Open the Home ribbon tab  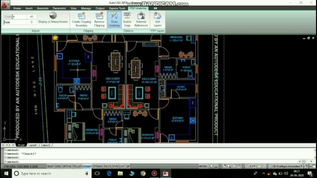tap(17, 8)
